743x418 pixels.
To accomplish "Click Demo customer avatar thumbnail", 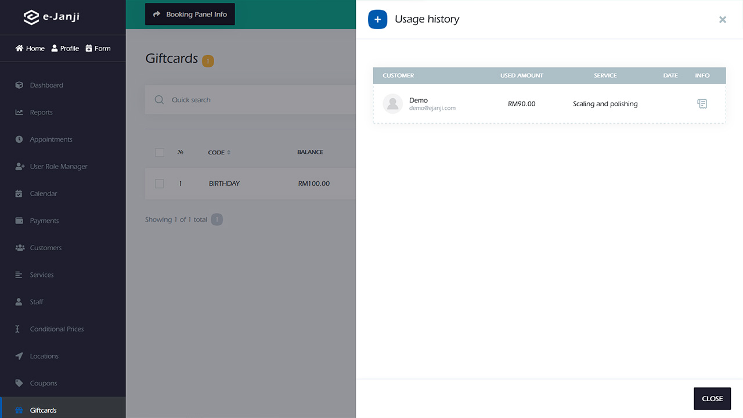I will pyautogui.click(x=392, y=104).
